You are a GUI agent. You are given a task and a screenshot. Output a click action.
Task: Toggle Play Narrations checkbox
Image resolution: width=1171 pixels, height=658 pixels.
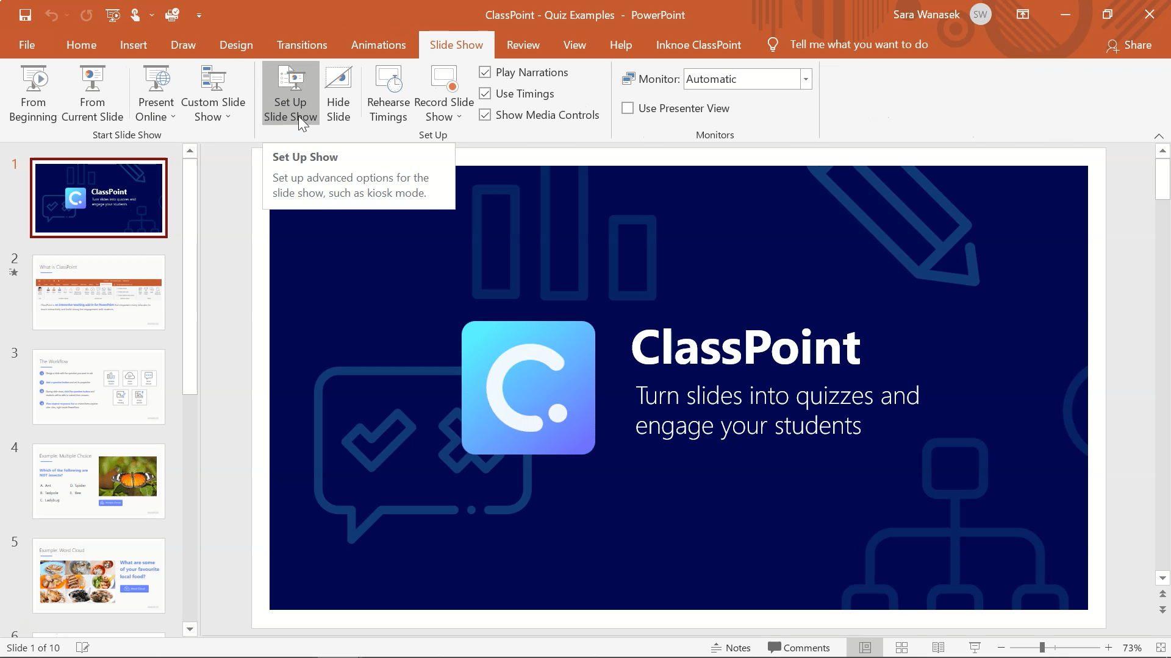point(485,71)
